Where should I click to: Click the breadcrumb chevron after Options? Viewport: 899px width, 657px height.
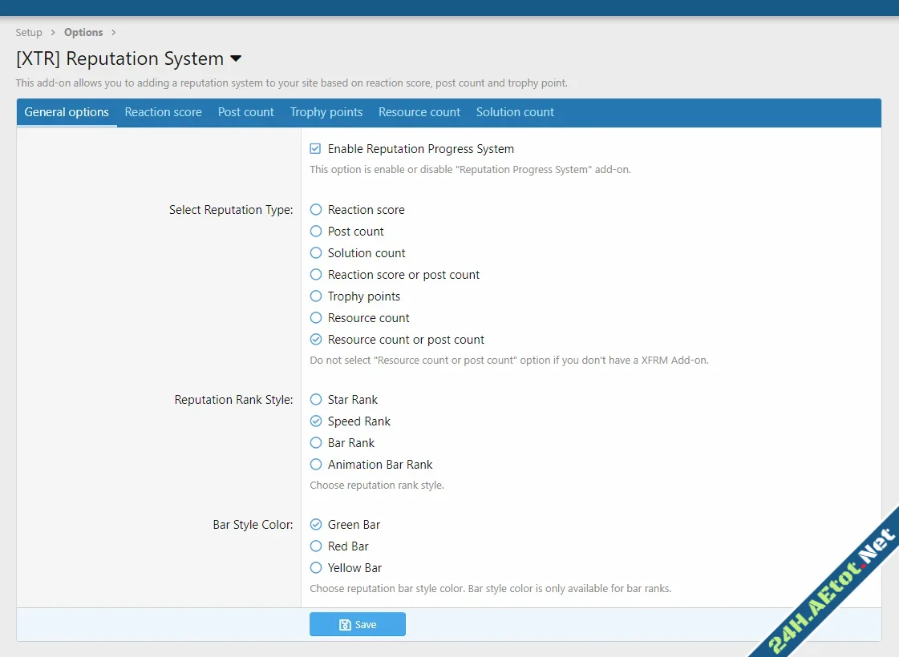click(x=113, y=32)
